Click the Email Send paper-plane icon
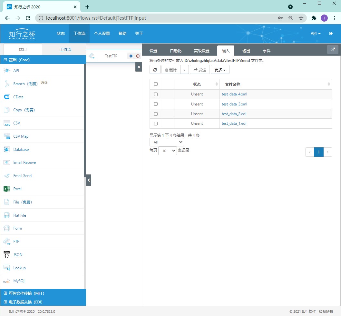Viewport: 341px width, 316px height. point(7,176)
